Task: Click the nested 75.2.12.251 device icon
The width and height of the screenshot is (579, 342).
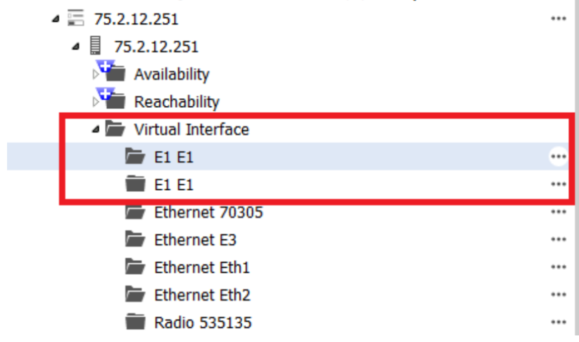Action: (95, 47)
